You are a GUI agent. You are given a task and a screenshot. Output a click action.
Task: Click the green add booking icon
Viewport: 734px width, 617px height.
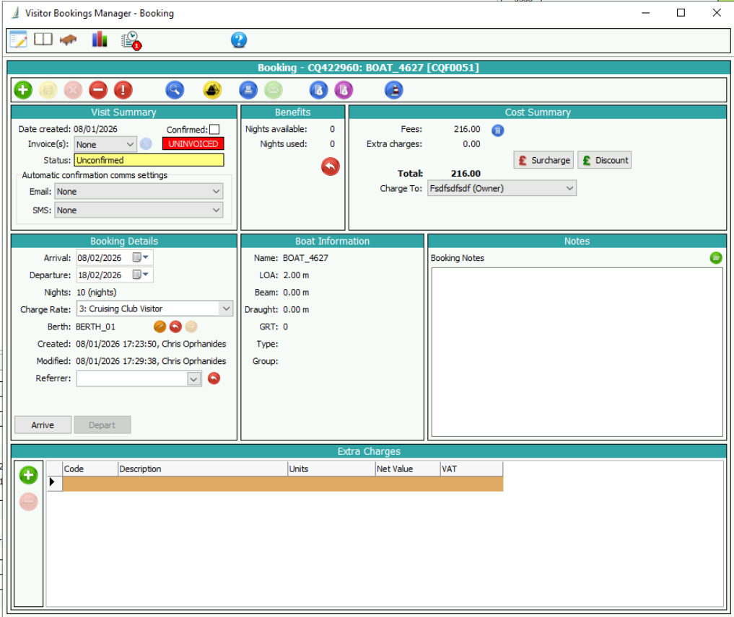pos(23,90)
